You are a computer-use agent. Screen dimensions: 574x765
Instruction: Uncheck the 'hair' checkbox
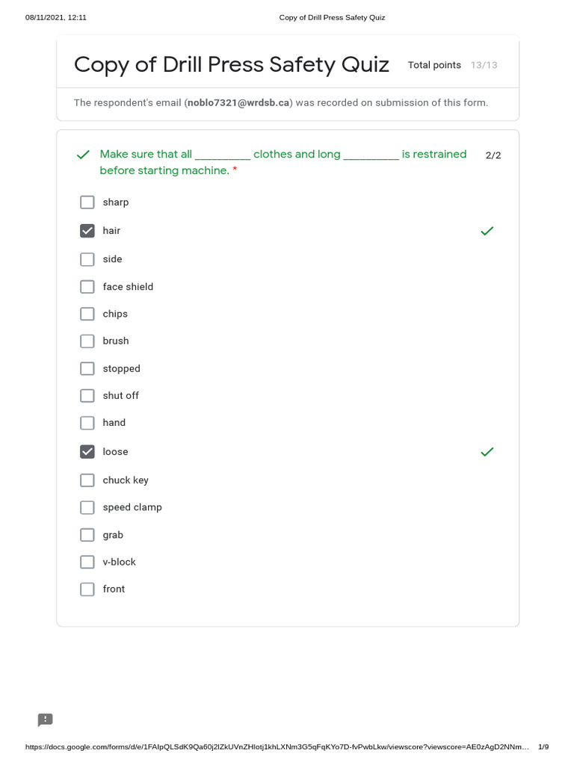coord(87,231)
